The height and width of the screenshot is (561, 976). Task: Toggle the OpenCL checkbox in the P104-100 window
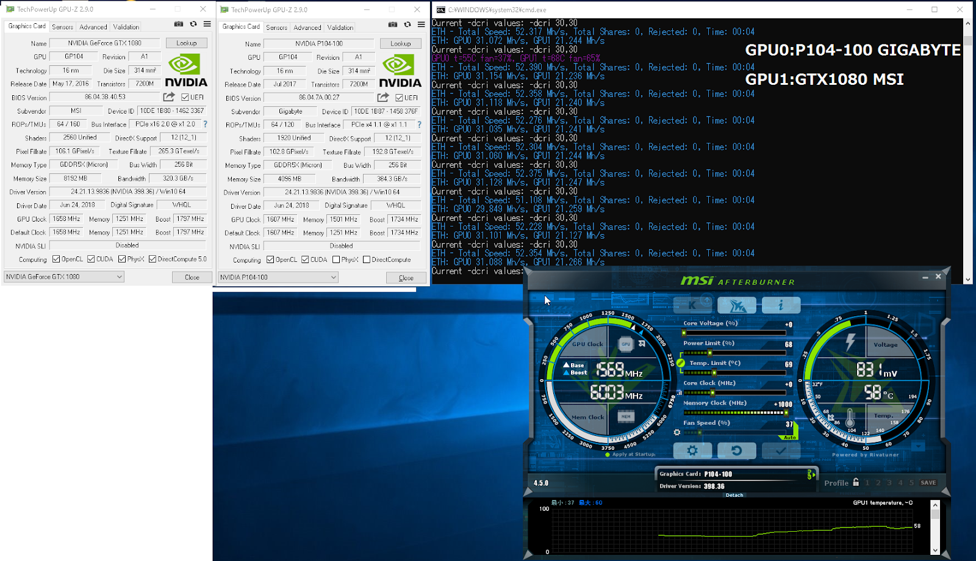pyautogui.click(x=269, y=259)
